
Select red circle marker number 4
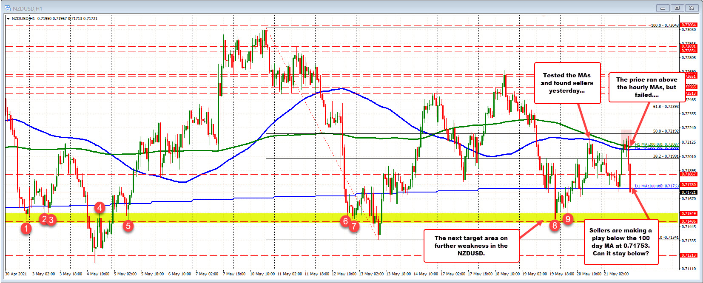coord(100,207)
